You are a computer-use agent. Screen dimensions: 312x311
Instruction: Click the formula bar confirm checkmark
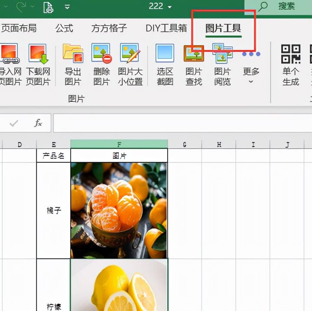(14, 123)
